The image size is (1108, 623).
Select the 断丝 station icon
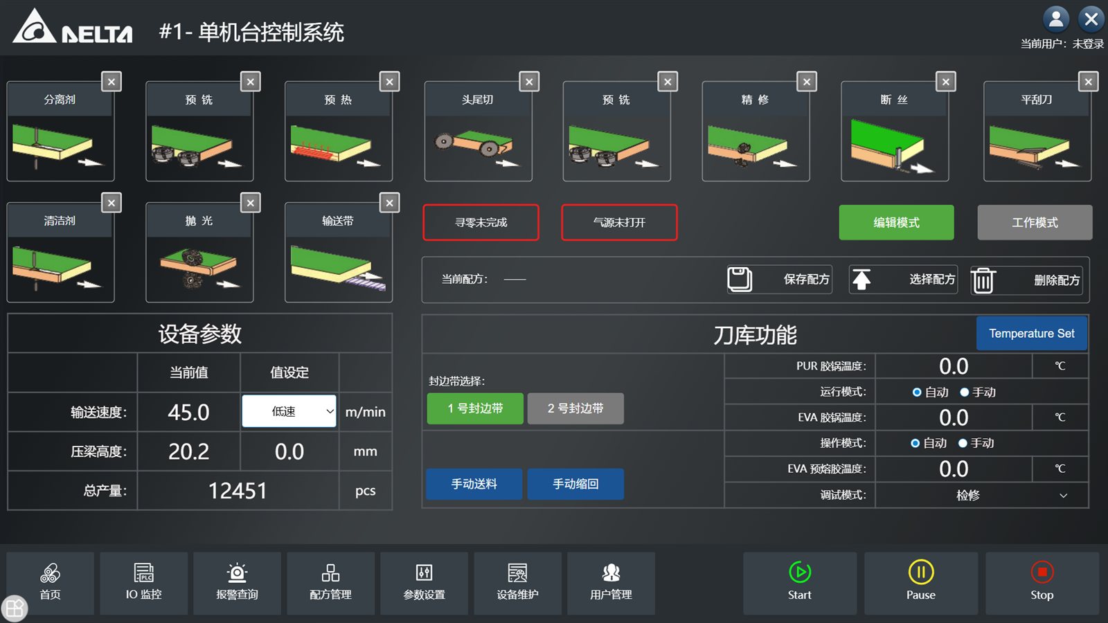(895, 132)
